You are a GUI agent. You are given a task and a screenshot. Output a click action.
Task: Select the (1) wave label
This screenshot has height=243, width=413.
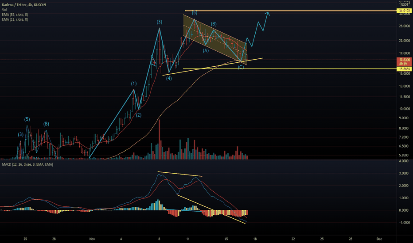coord(134,84)
